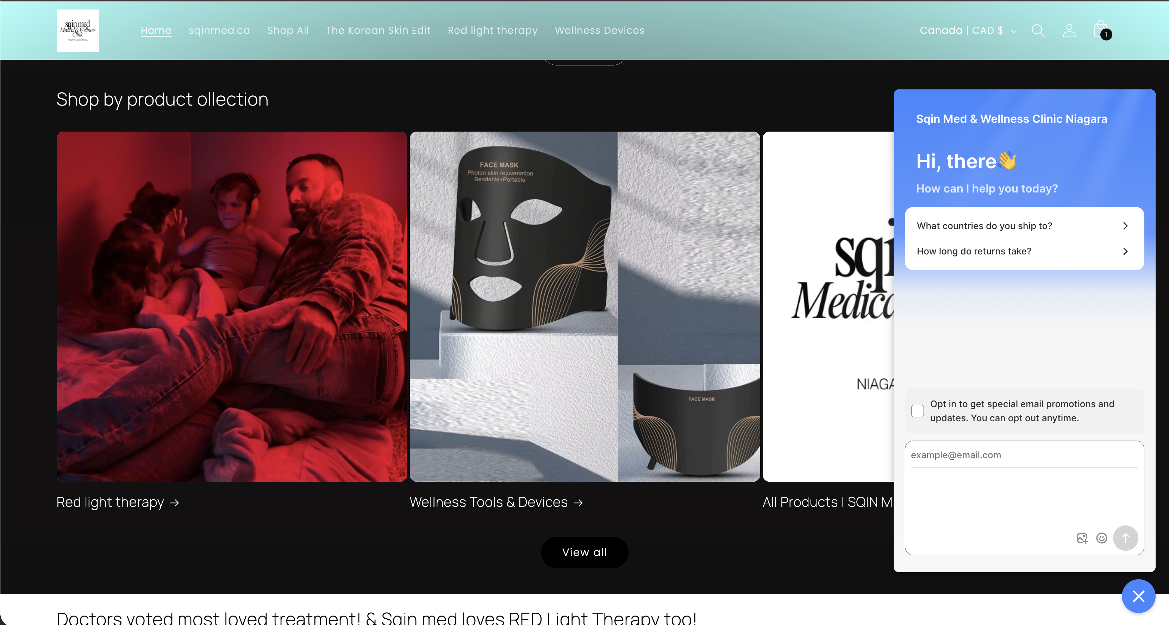The width and height of the screenshot is (1169, 625).
Task: Open the Wellness Devices menu item
Action: click(x=600, y=30)
